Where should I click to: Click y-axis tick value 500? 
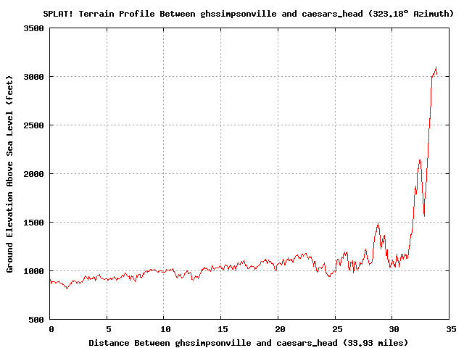click(36, 320)
